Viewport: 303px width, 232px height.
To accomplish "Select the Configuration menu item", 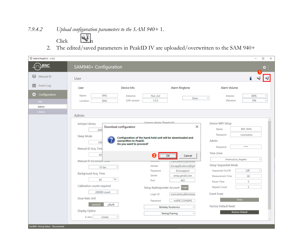I will (x=48, y=94).
